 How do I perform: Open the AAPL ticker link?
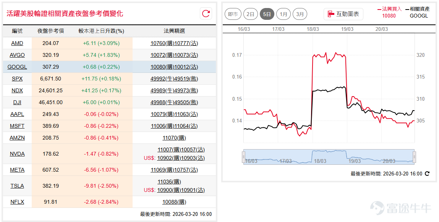(17, 114)
